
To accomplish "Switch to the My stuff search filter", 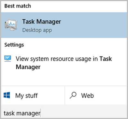I will [x=33, y=95].
